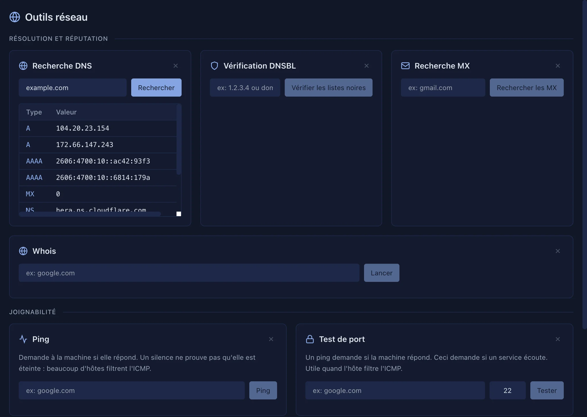Run the DNS lookup with Rechercher

(156, 88)
